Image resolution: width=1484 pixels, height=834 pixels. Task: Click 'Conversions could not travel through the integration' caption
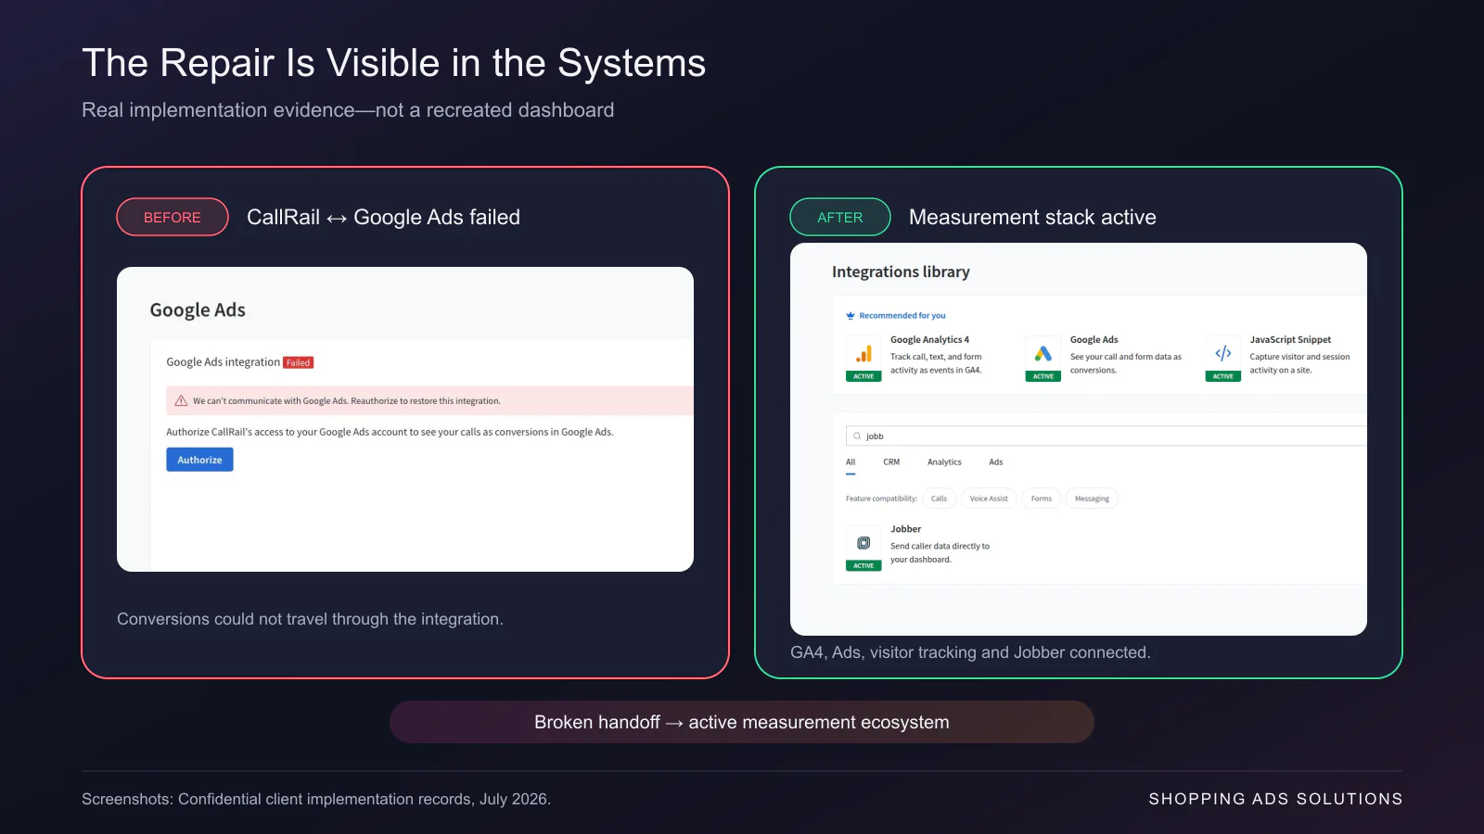(310, 619)
